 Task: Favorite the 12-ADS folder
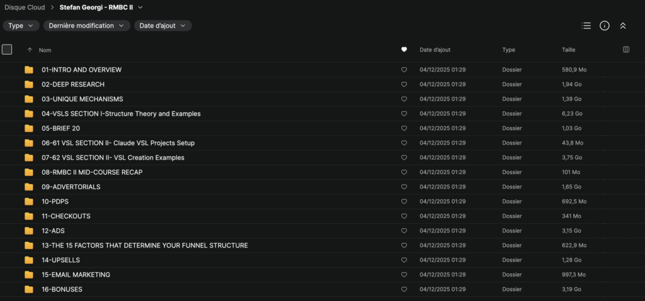click(x=404, y=231)
